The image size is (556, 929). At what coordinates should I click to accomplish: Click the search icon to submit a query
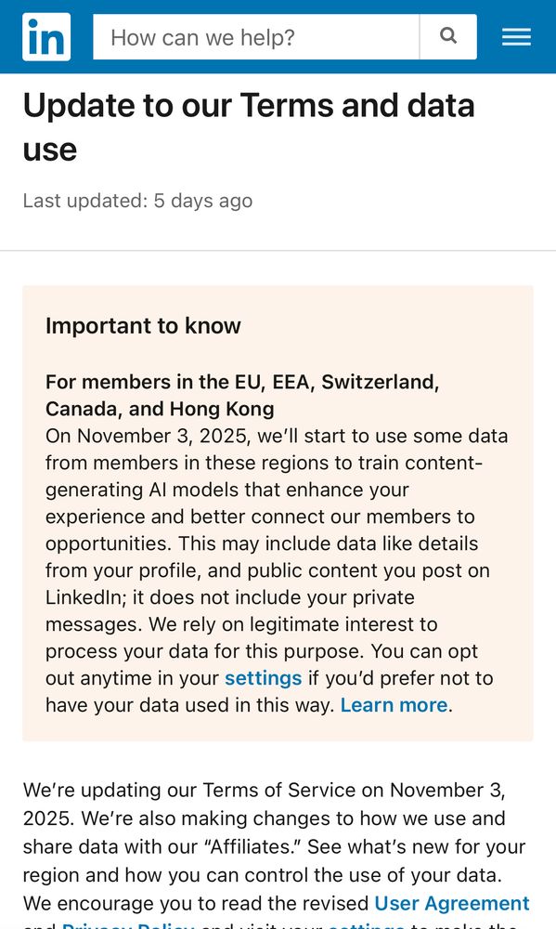448,36
